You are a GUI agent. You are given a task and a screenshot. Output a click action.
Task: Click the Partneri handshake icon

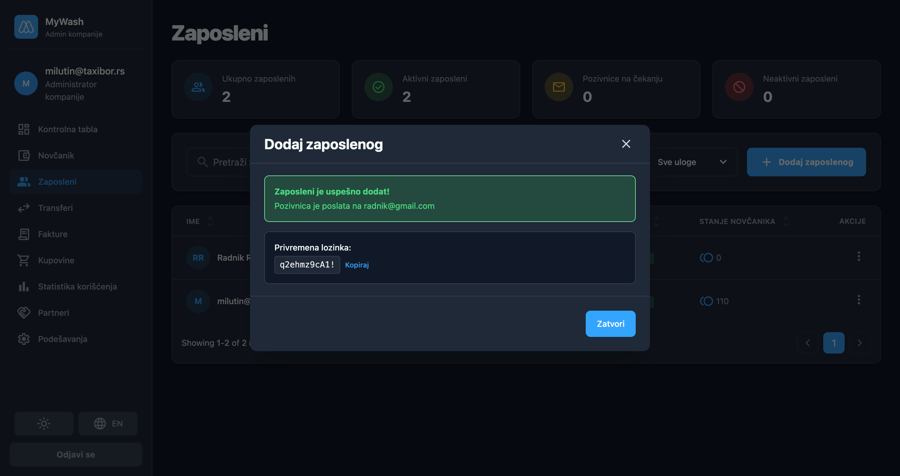24,313
